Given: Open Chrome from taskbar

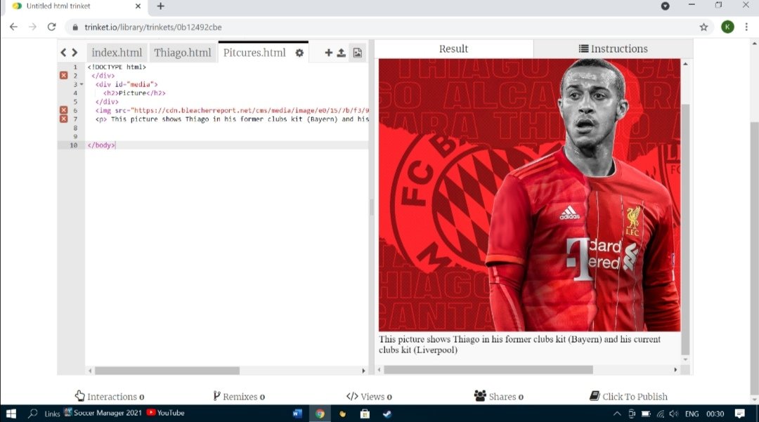Looking at the screenshot, I should [320, 414].
